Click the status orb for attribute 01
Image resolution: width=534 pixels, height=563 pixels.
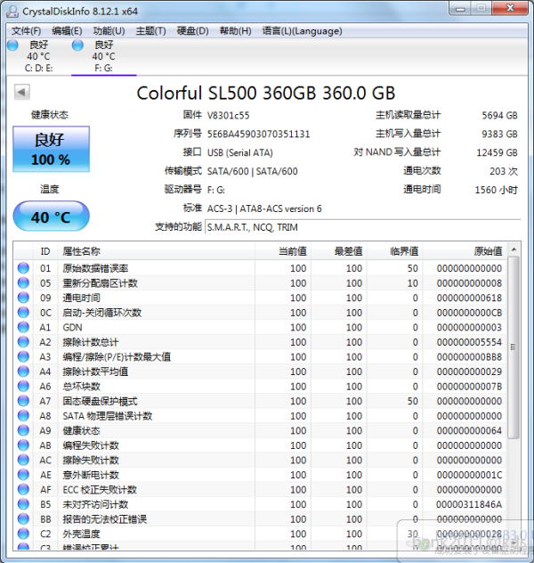(23, 268)
